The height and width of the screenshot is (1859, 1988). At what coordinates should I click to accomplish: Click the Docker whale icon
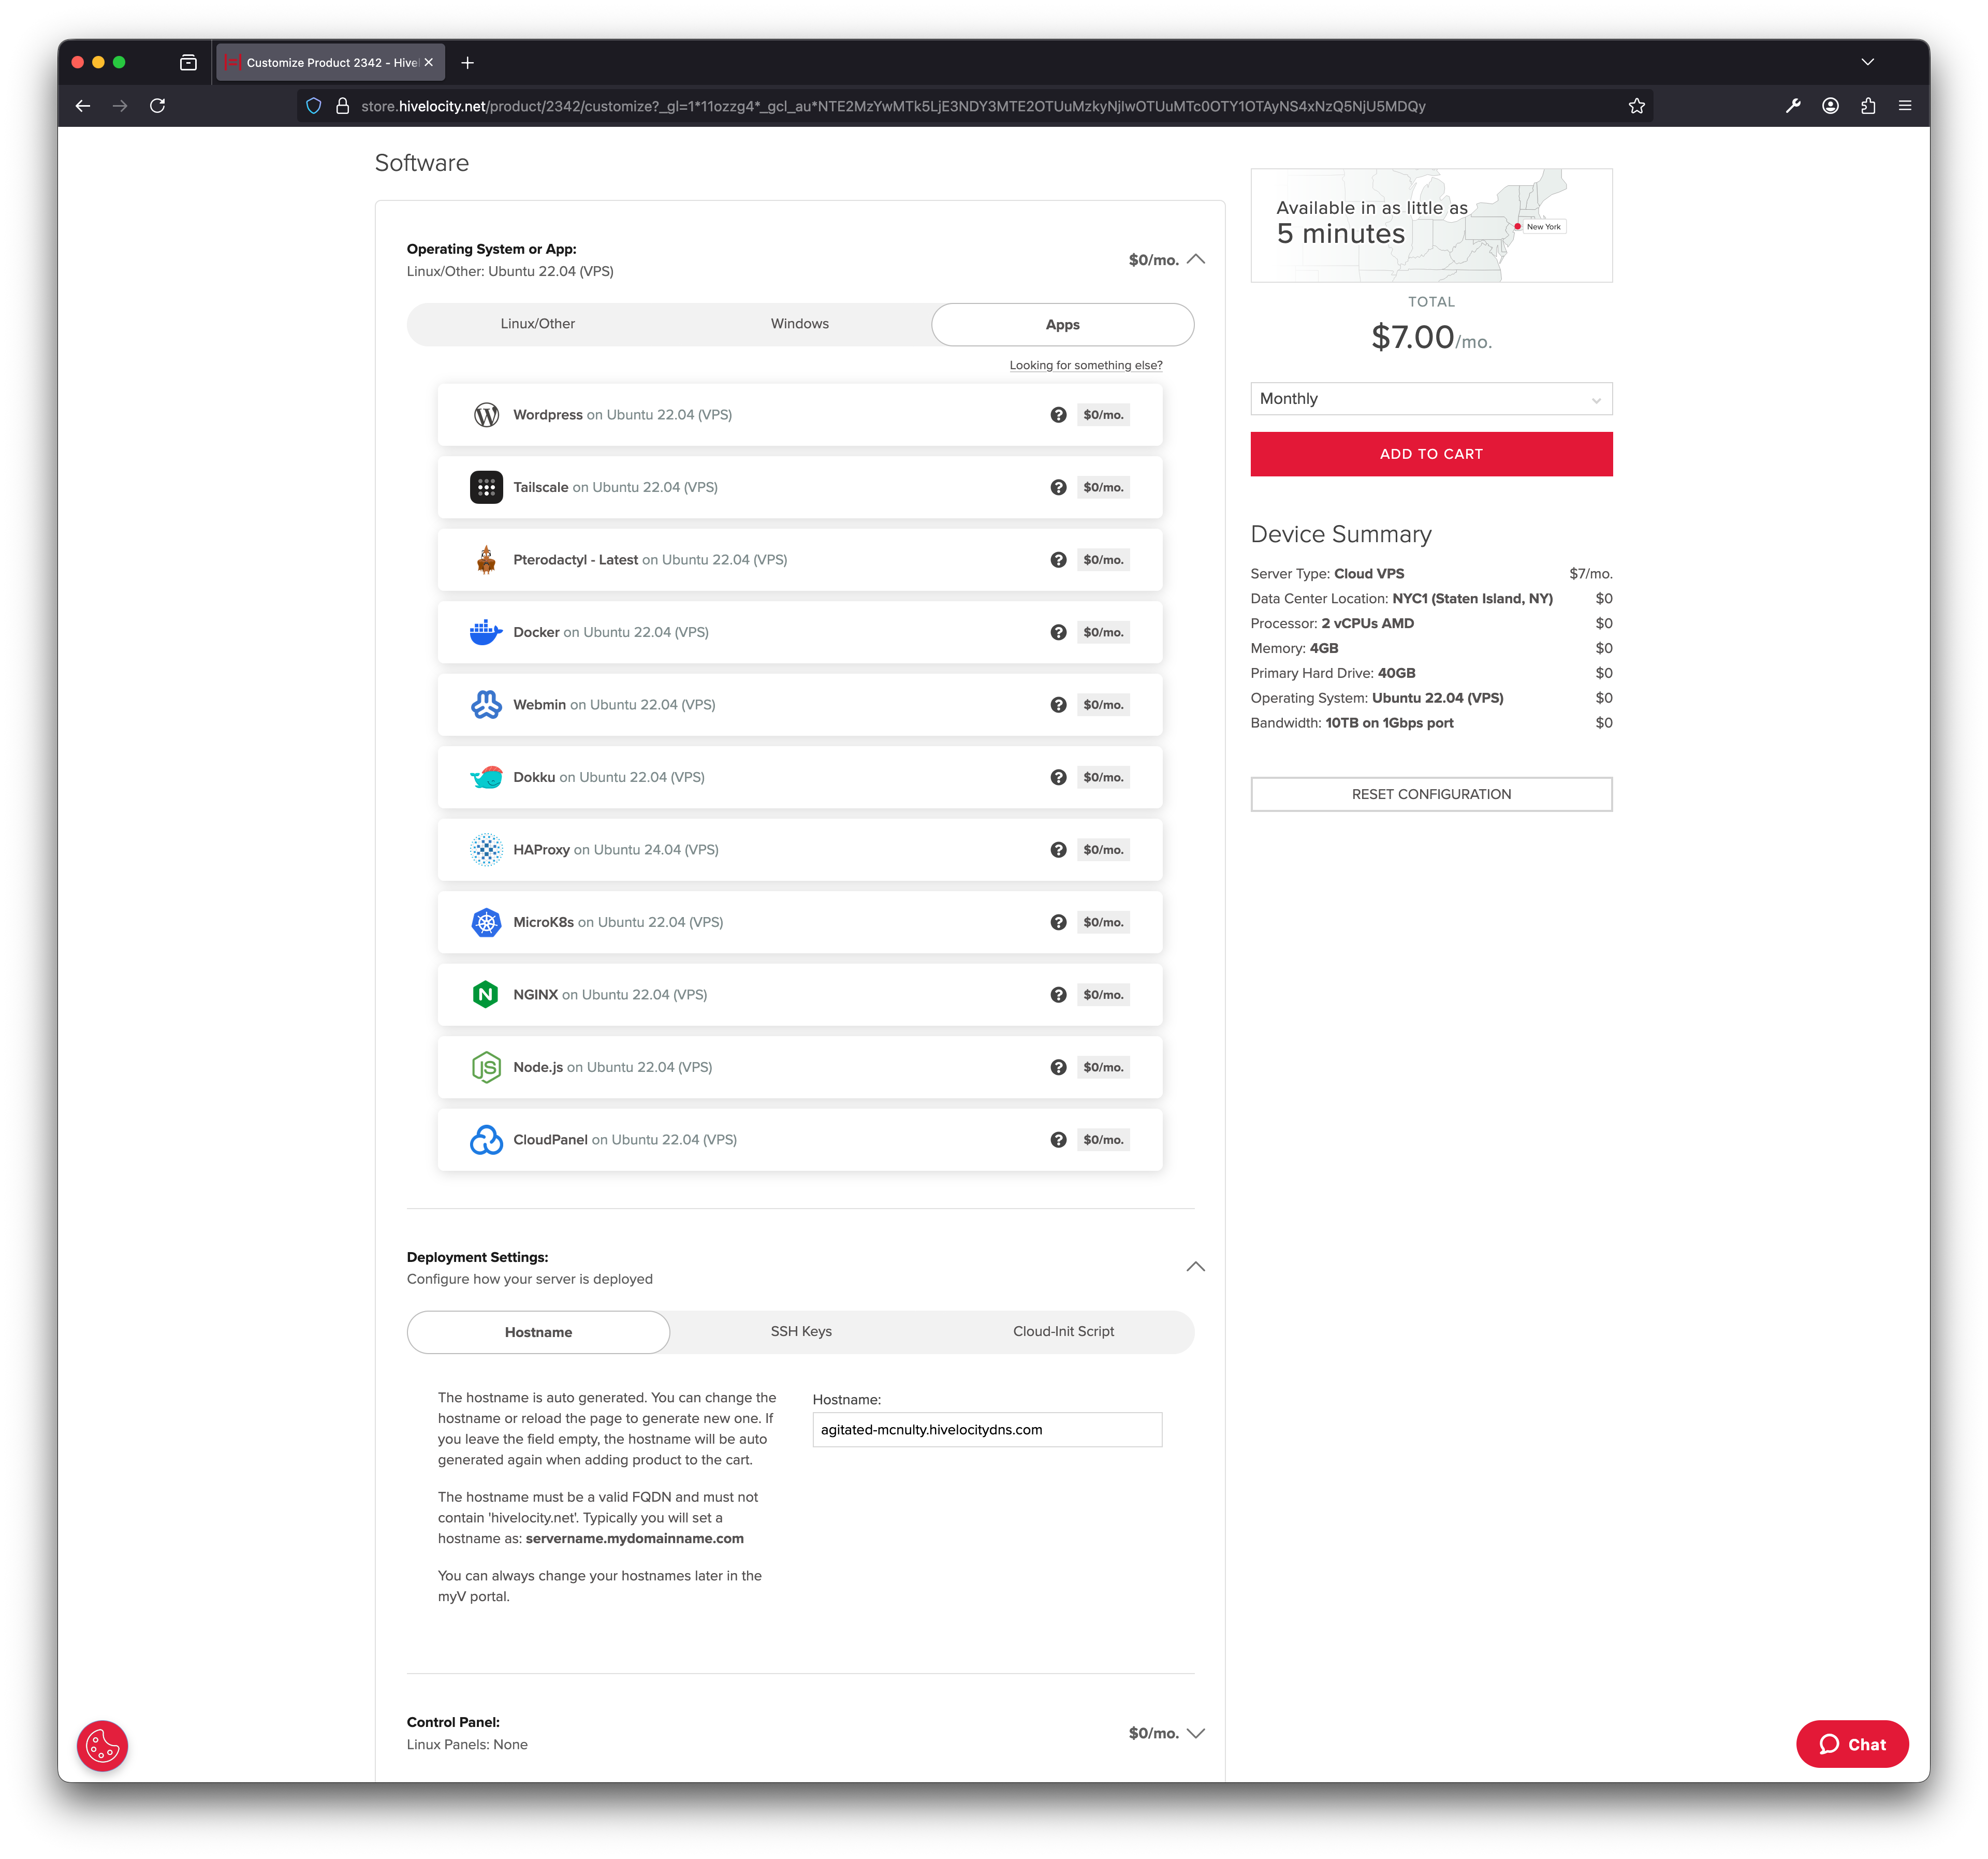[x=486, y=632]
